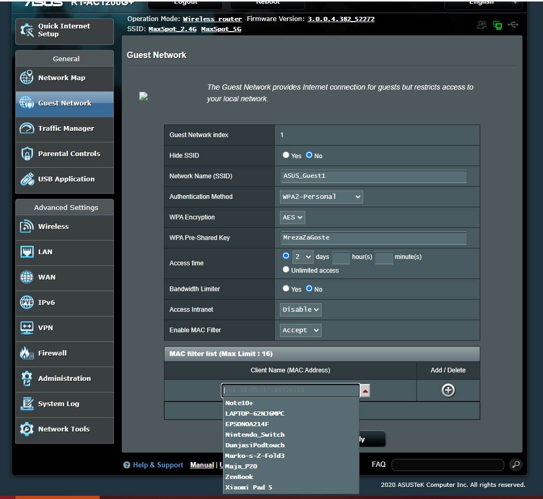Click the add MAC filter plus icon
Image resolution: width=543 pixels, height=499 pixels.
(x=448, y=390)
